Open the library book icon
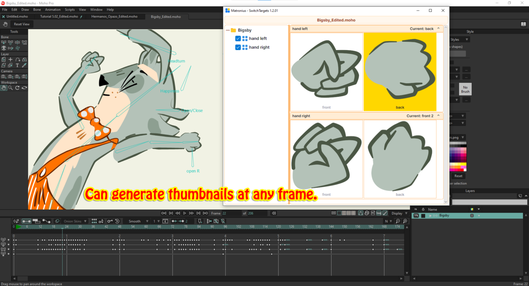Image resolution: width=529 pixels, height=286 pixels. tap(523, 24)
